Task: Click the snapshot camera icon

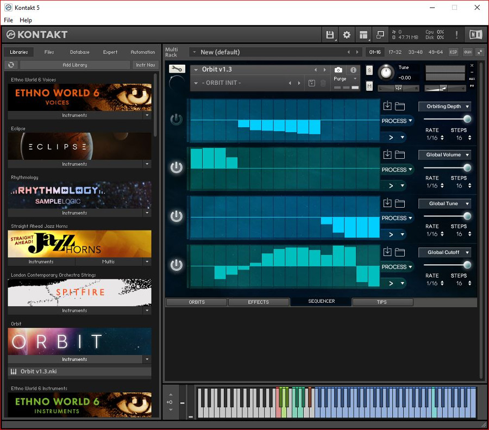Action: 338,70
